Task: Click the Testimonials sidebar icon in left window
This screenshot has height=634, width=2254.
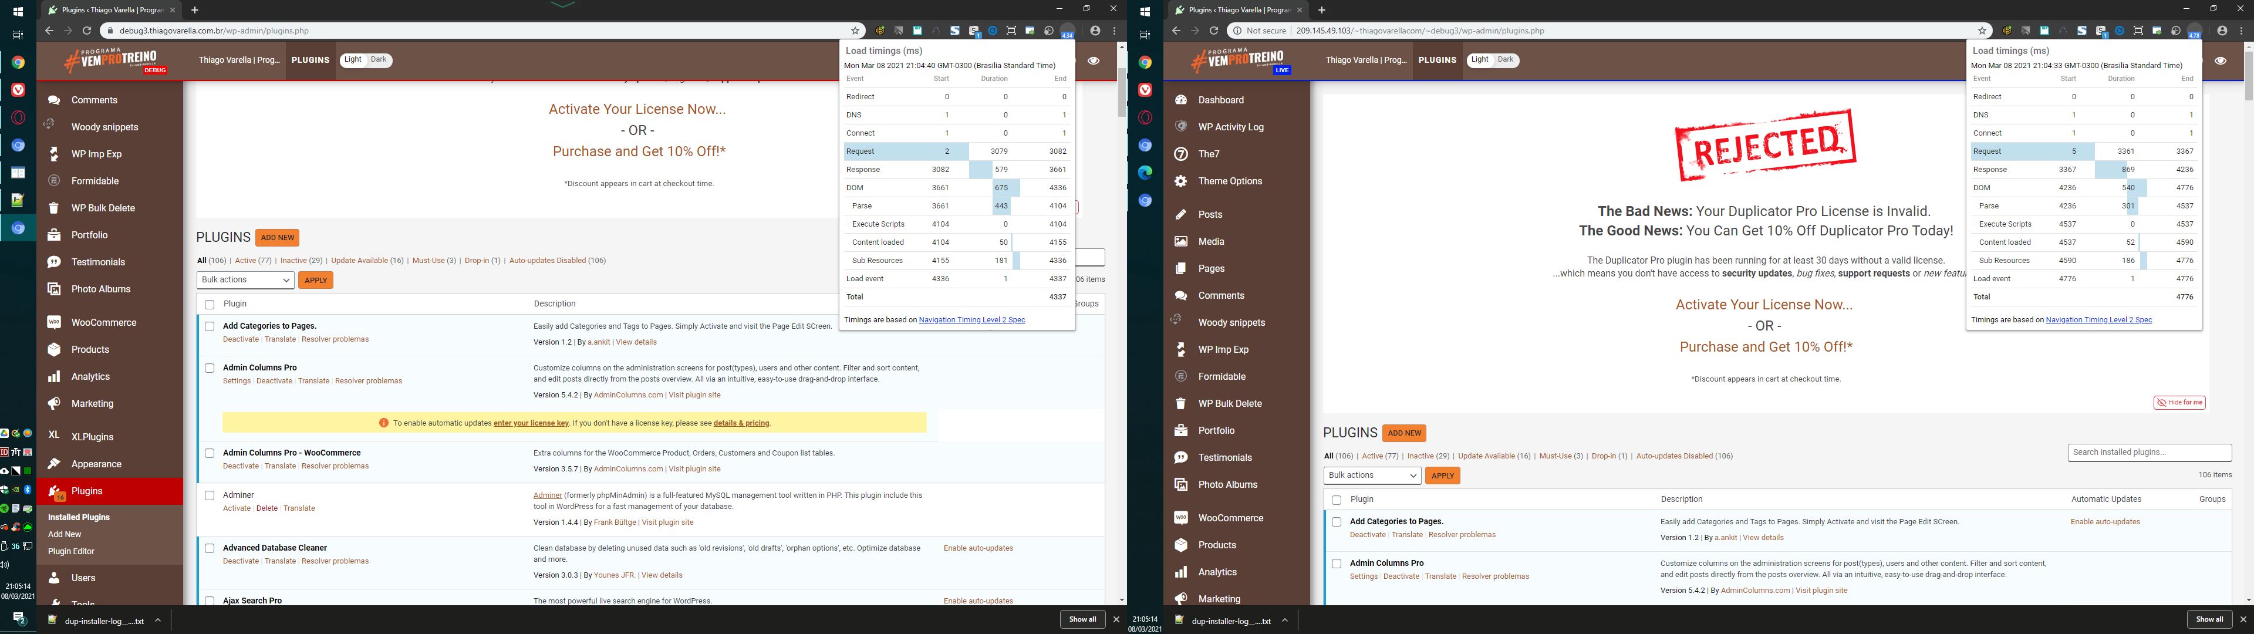Action: tap(54, 262)
